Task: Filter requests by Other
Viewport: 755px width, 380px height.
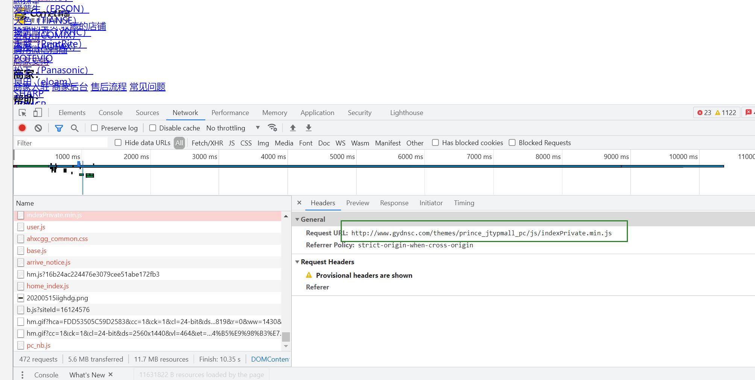Action: [x=415, y=143]
